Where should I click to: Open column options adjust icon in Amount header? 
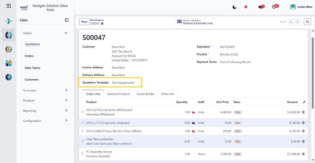(304, 102)
